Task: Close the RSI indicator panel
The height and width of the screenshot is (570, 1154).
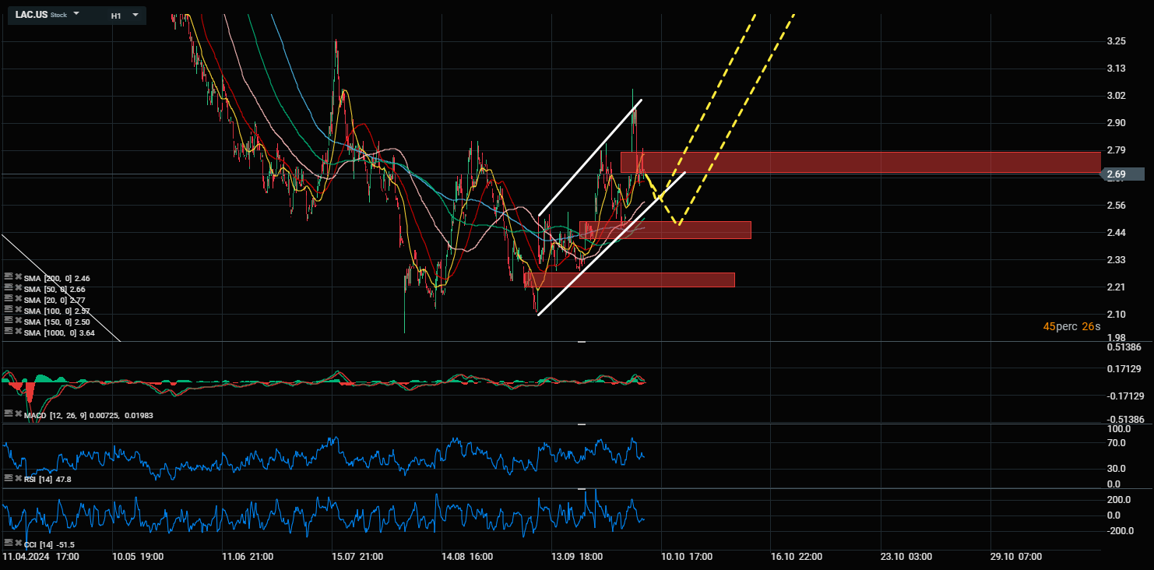Action: click(x=18, y=478)
